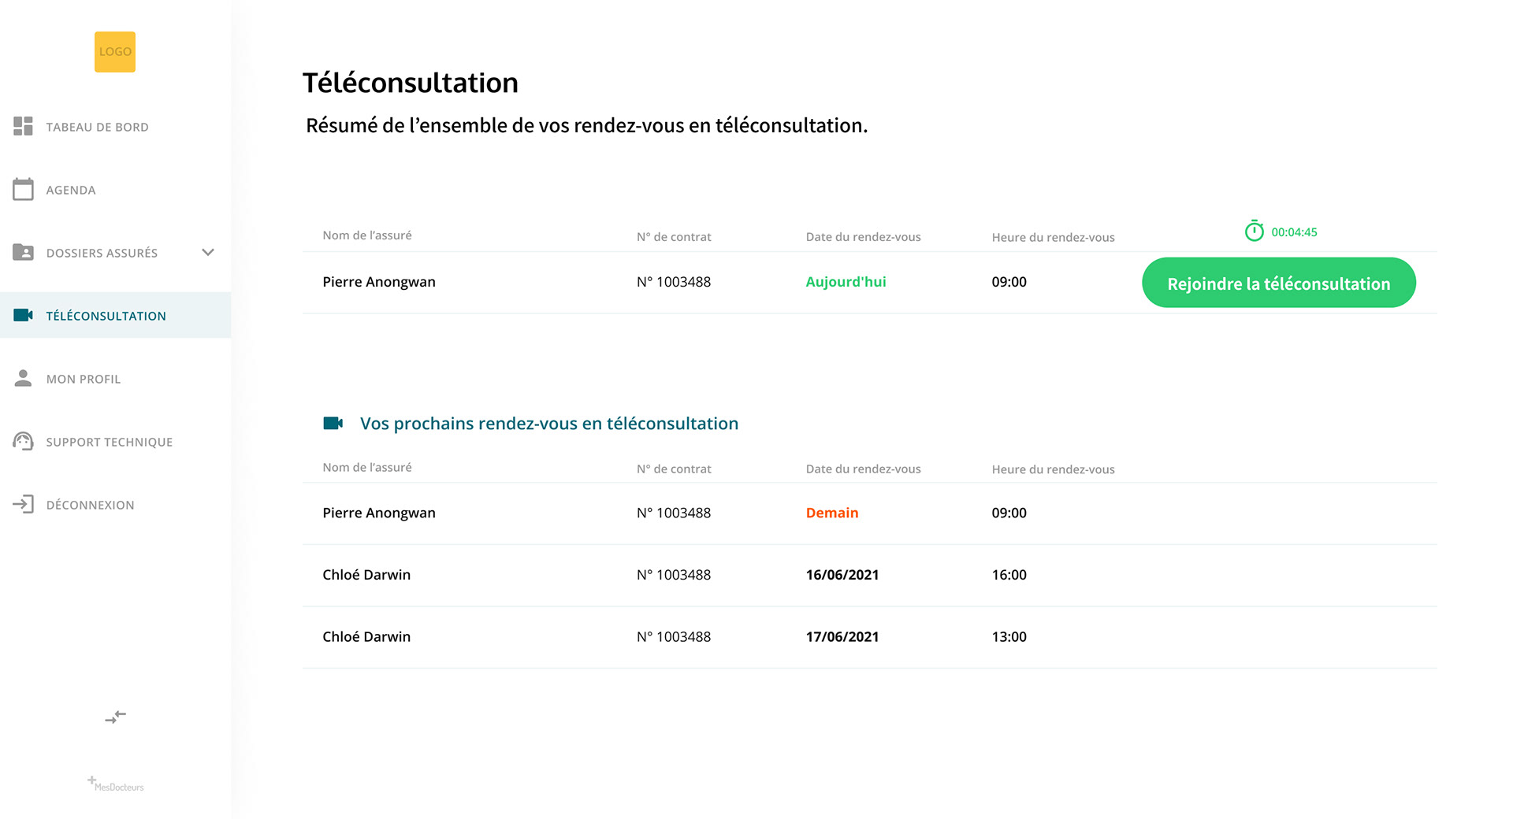Click the green Aujourd'hui date
The image size is (1513, 819).
(x=846, y=282)
